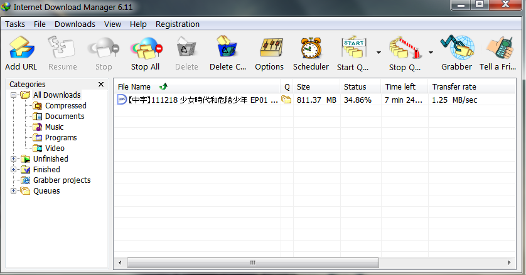
Task: Expand the Unfinished tree node
Action: (13, 158)
